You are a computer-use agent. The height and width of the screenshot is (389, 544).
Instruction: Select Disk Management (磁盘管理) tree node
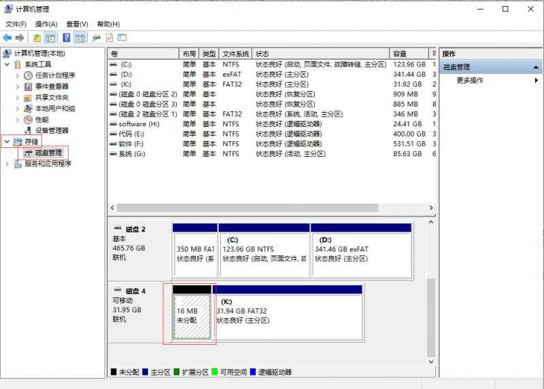pos(48,153)
